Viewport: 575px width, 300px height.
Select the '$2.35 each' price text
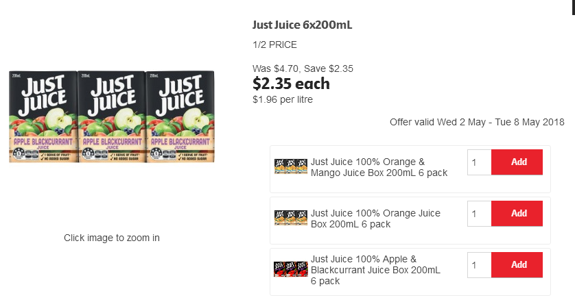click(291, 84)
